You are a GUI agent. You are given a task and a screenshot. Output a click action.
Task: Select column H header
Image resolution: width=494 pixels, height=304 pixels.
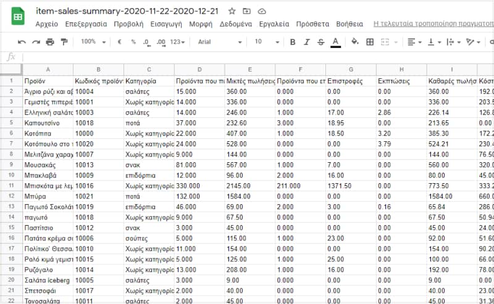[x=401, y=70]
